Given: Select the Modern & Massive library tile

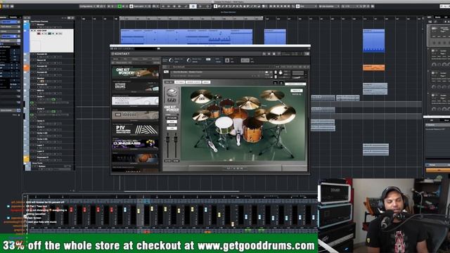Looking at the screenshot, I should click(x=135, y=100).
